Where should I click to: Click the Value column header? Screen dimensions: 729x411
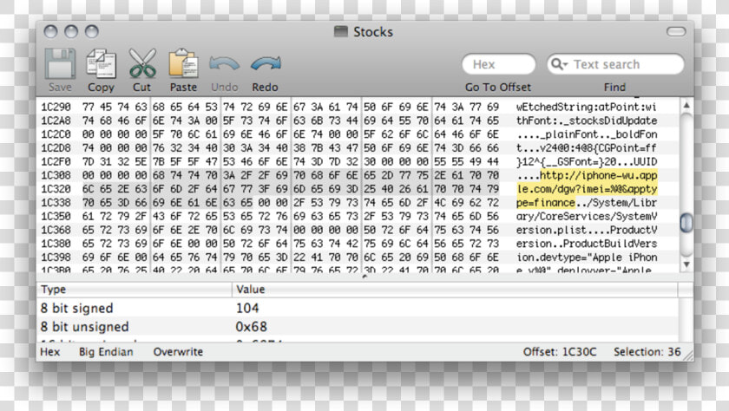(x=455, y=290)
